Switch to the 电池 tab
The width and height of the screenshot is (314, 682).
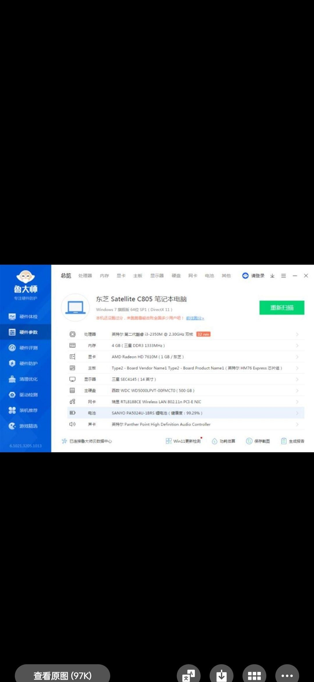(x=209, y=276)
